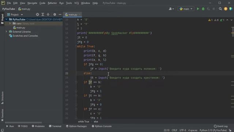234x132 pixels.
Task: Open the VCS menu
Action: [x=76, y=3]
